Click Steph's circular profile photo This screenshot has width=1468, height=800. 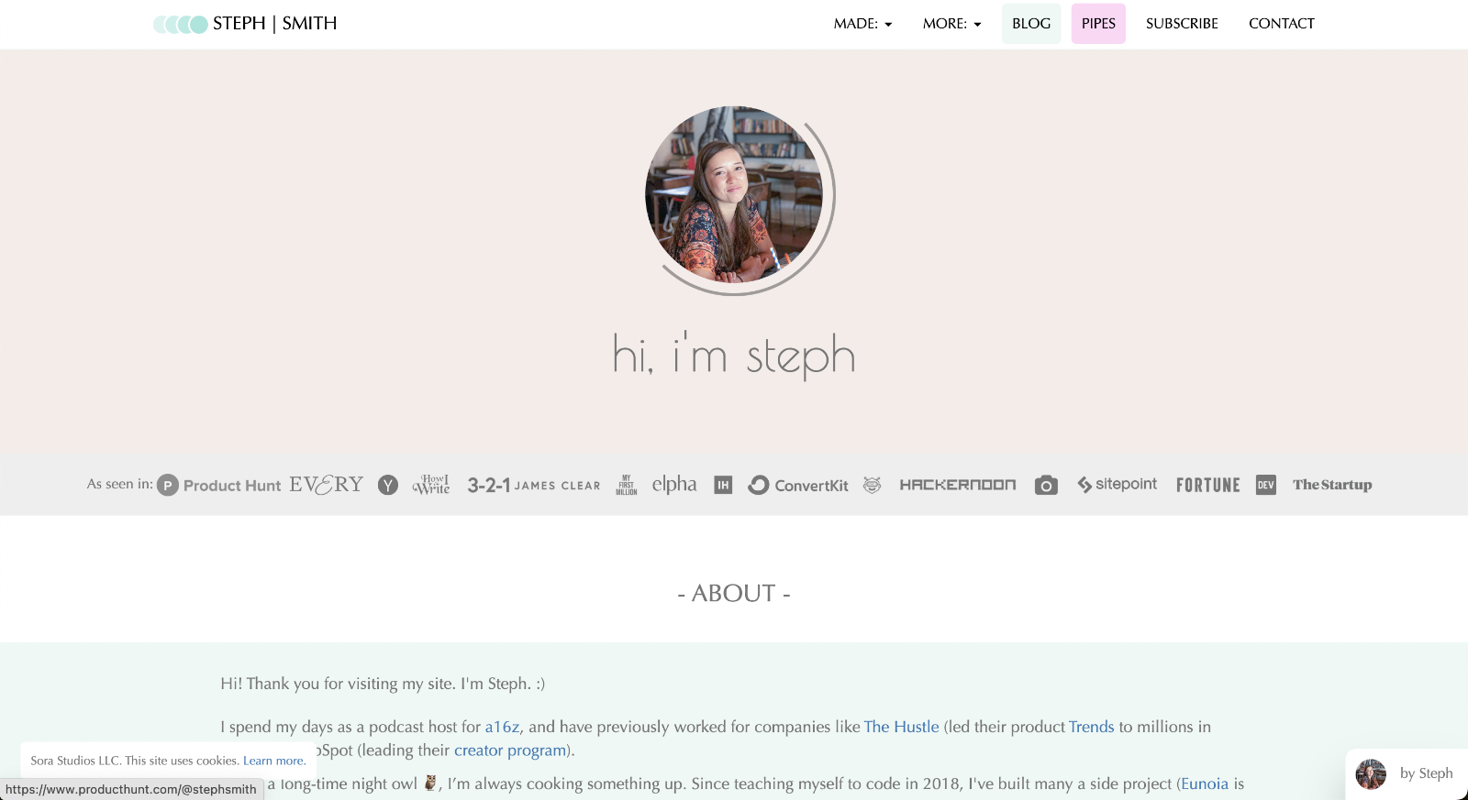point(734,194)
